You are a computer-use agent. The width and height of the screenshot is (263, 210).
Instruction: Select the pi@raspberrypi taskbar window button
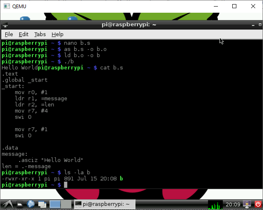[102, 204]
